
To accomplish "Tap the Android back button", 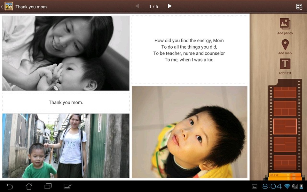I will (10, 186).
